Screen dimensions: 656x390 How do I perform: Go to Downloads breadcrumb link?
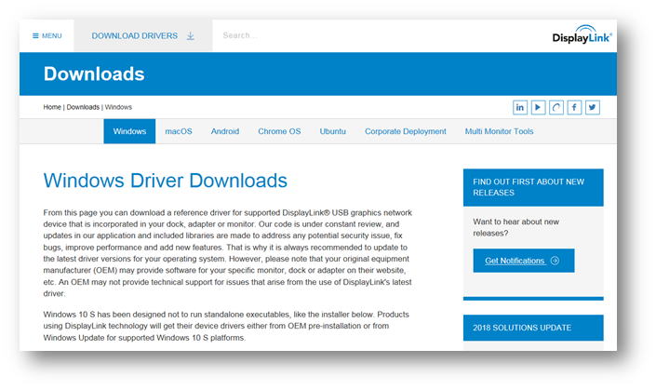(x=83, y=107)
